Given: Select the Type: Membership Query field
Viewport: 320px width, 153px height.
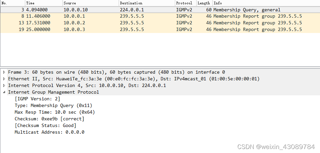Looking at the screenshot, I should (54, 106).
